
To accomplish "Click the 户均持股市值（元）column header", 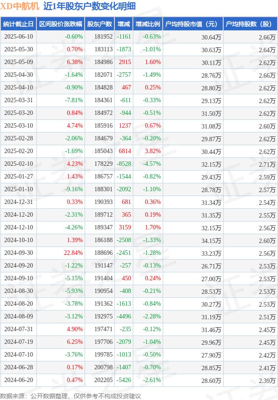I will click(193, 24).
